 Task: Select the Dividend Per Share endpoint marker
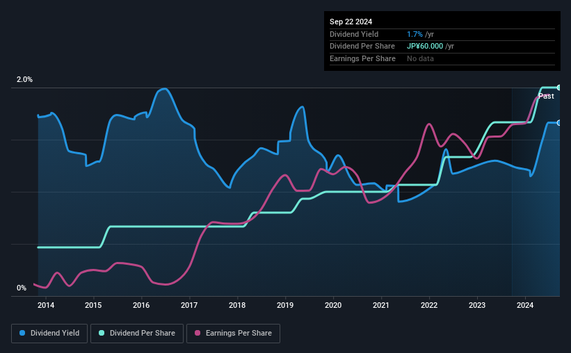point(559,88)
